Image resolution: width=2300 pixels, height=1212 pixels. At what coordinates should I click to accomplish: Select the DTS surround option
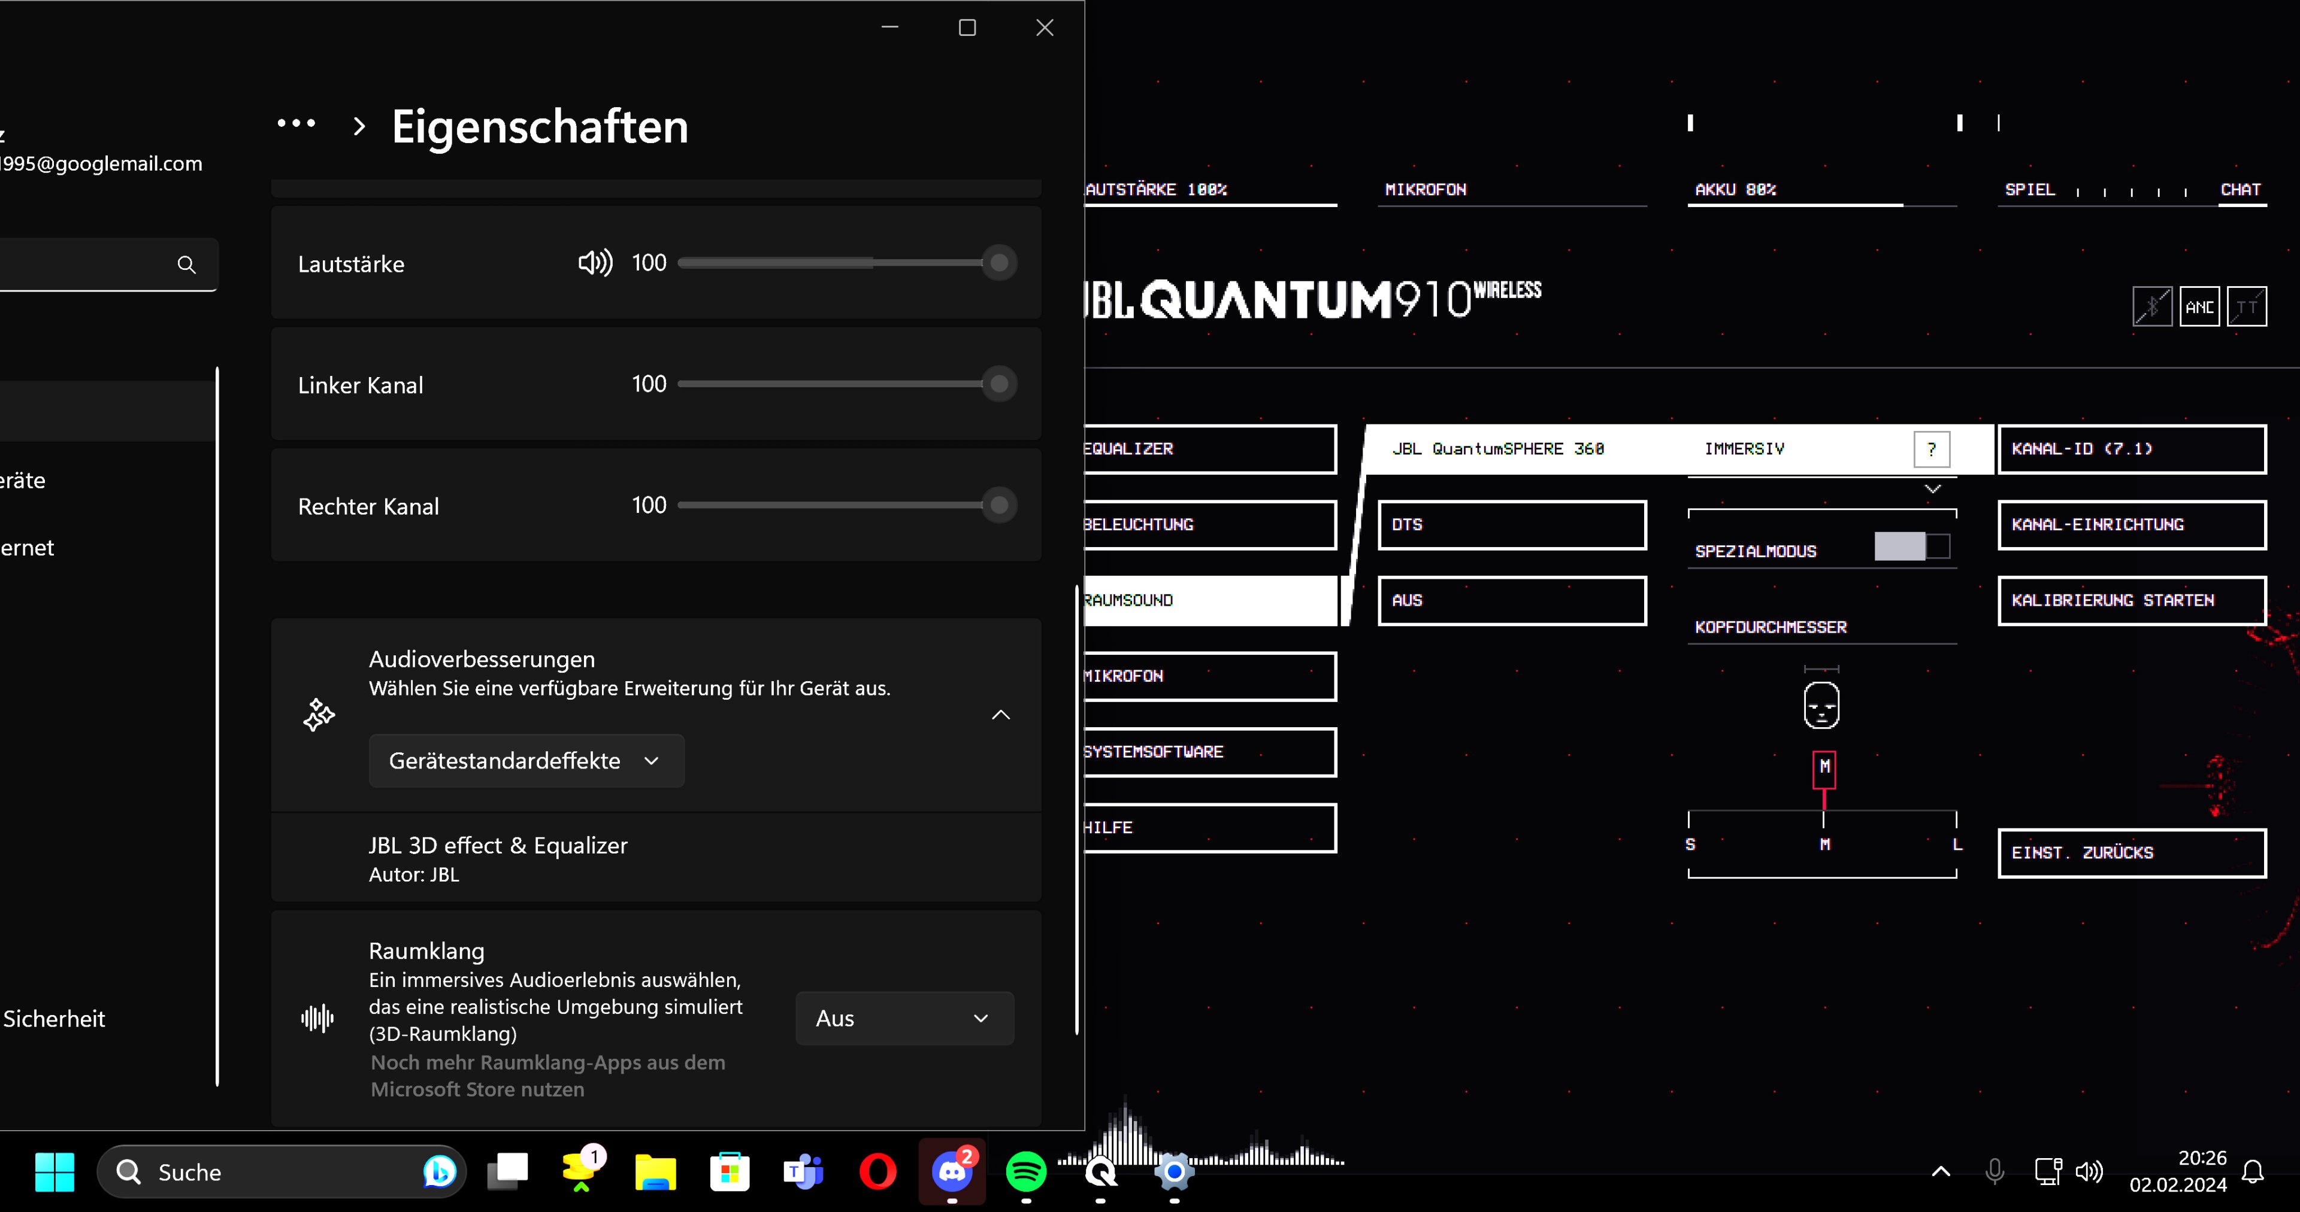(x=1512, y=525)
